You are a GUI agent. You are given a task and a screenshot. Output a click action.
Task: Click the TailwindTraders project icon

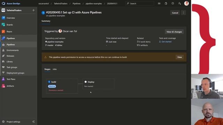click(x=3, y=10)
